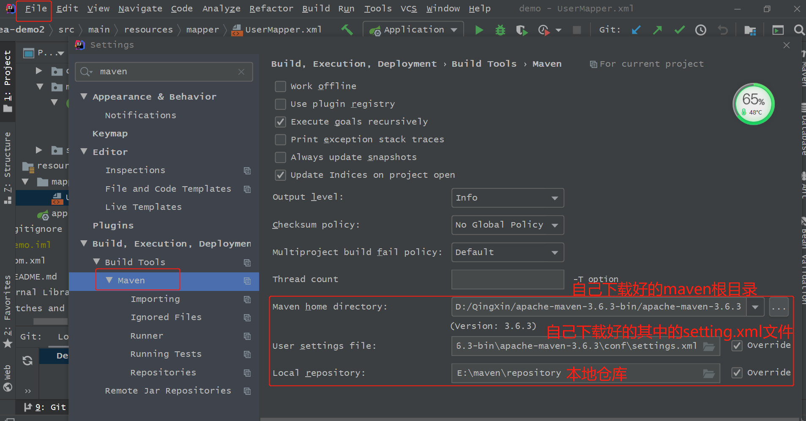Viewport: 806px width, 421px height.
Task: Enable Work offline checkbox
Action: pyautogui.click(x=280, y=87)
